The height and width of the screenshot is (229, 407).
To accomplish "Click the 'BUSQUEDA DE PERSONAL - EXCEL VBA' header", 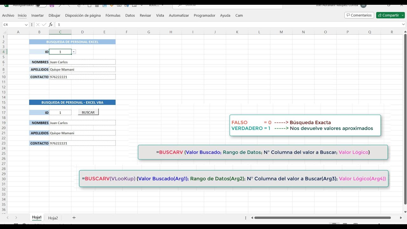I will point(72,102).
